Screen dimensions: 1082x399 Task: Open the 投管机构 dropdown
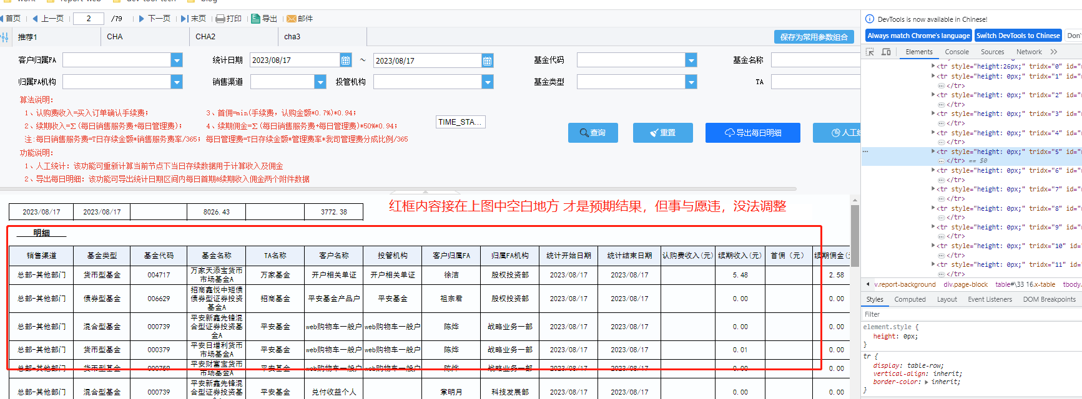pyautogui.click(x=488, y=82)
